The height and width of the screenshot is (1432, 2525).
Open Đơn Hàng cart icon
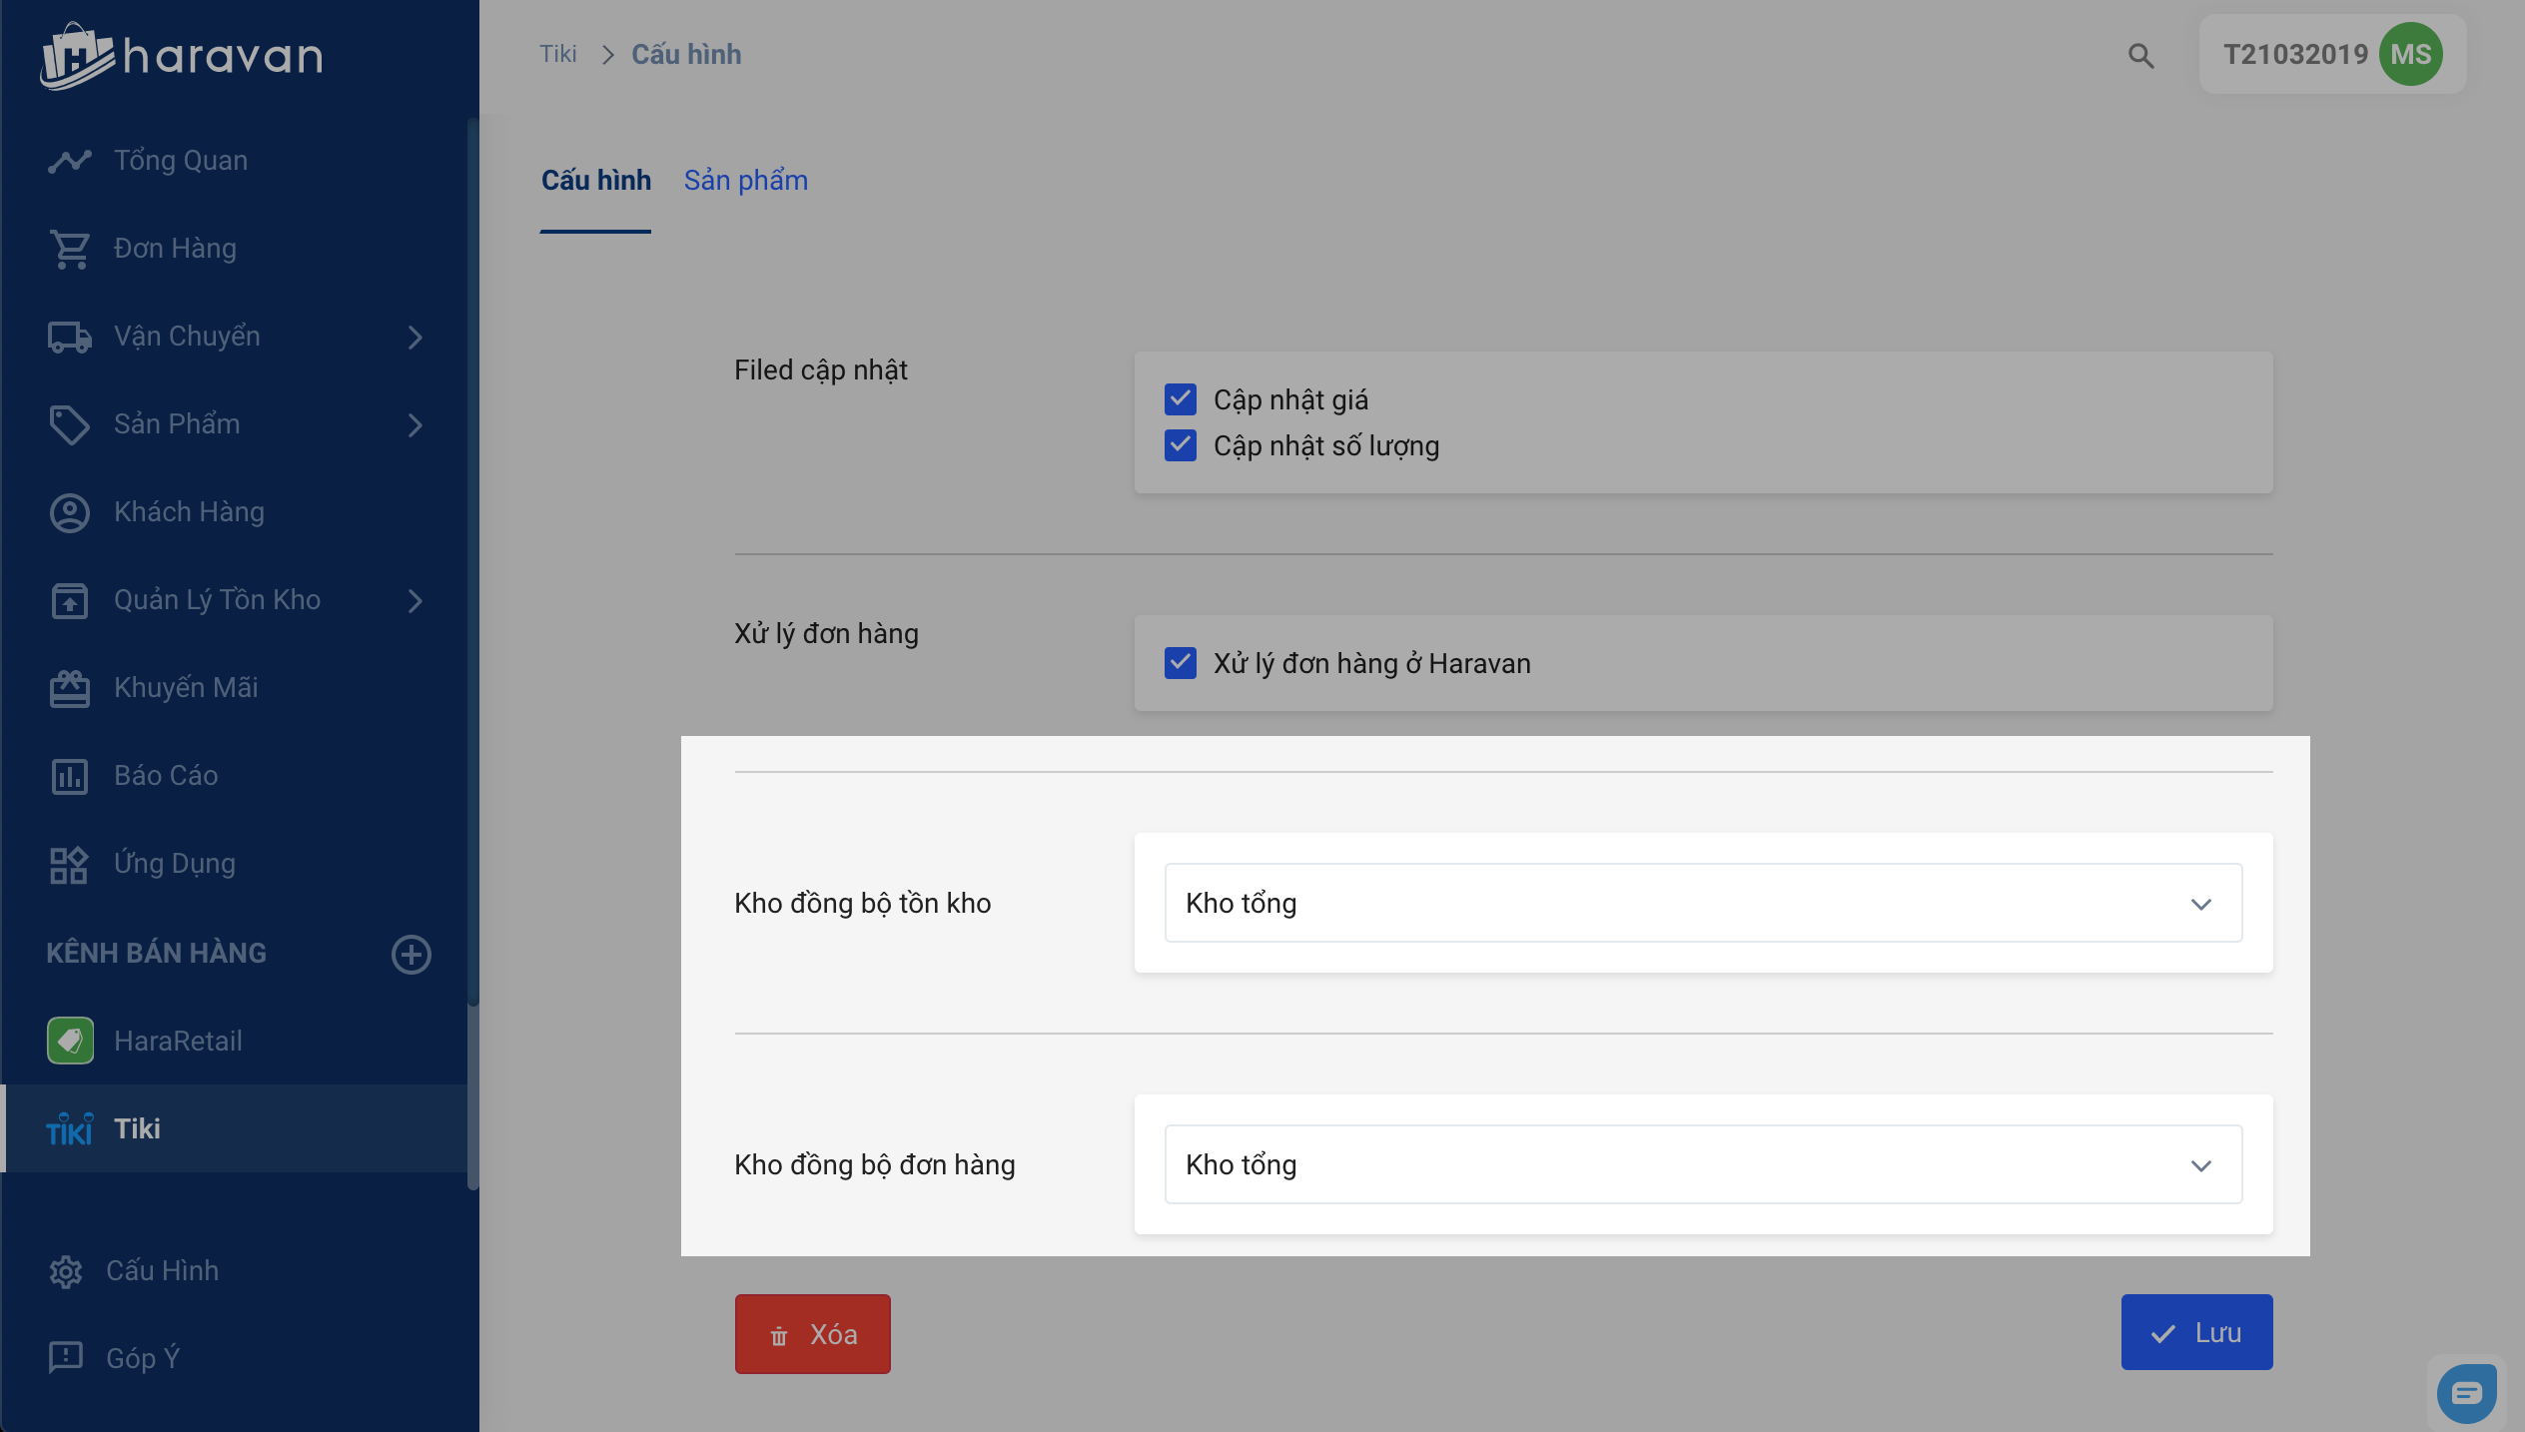tap(70, 249)
